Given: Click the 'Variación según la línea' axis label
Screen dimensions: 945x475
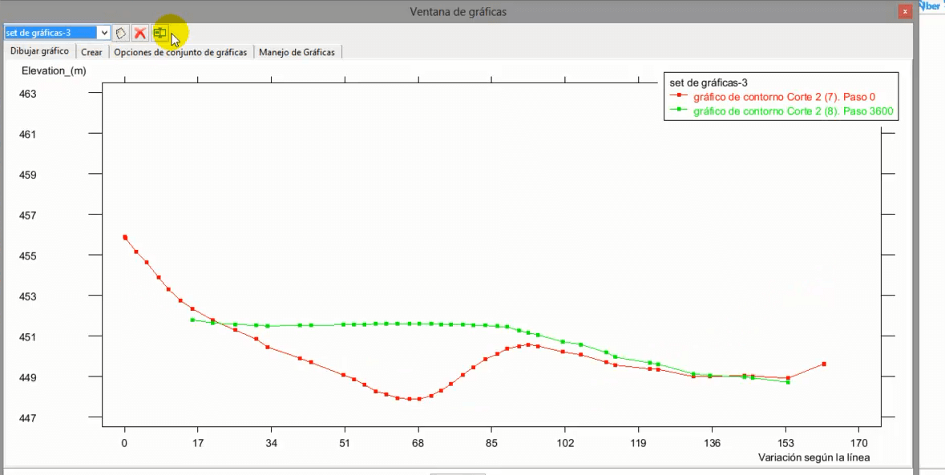Looking at the screenshot, I should (x=814, y=457).
